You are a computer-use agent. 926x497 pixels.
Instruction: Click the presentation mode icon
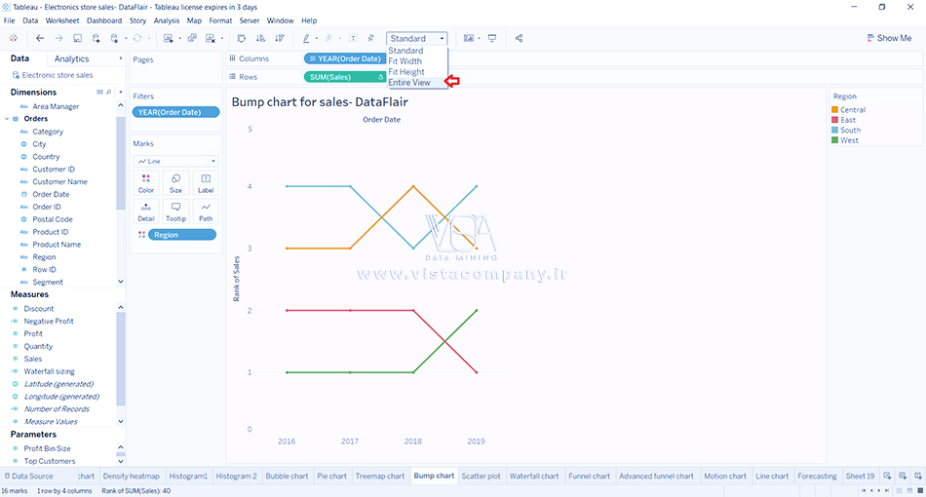[x=492, y=38]
